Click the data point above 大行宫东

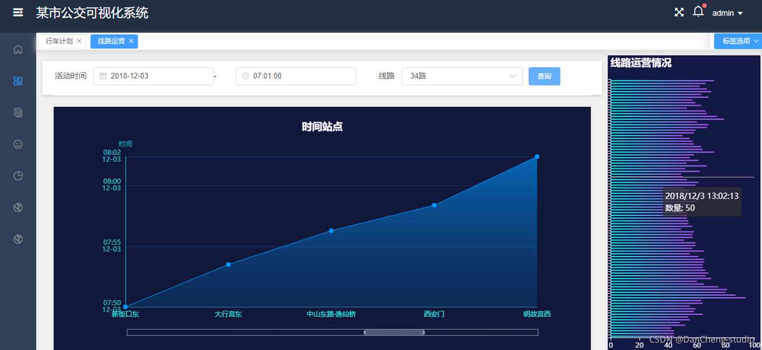point(228,264)
